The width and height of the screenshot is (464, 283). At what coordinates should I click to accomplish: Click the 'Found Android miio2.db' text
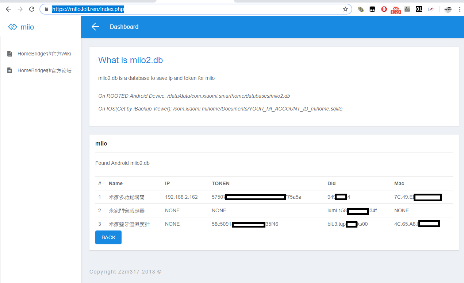122,163
